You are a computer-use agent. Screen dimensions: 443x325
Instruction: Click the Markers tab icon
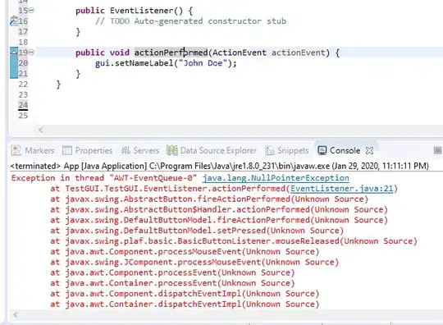point(16,150)
